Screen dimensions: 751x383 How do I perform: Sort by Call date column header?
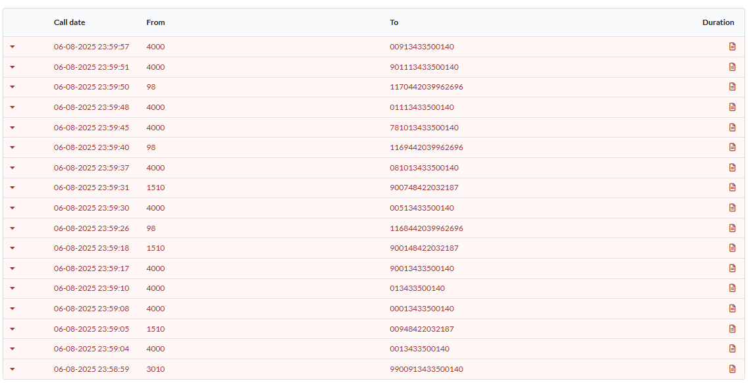[69, 22]
